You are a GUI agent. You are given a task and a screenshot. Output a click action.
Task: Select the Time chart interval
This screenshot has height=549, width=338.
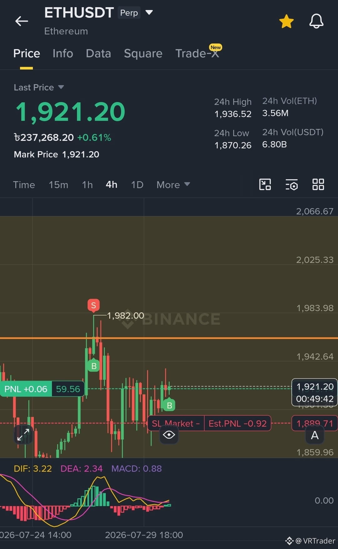click(x=24, y=185)
